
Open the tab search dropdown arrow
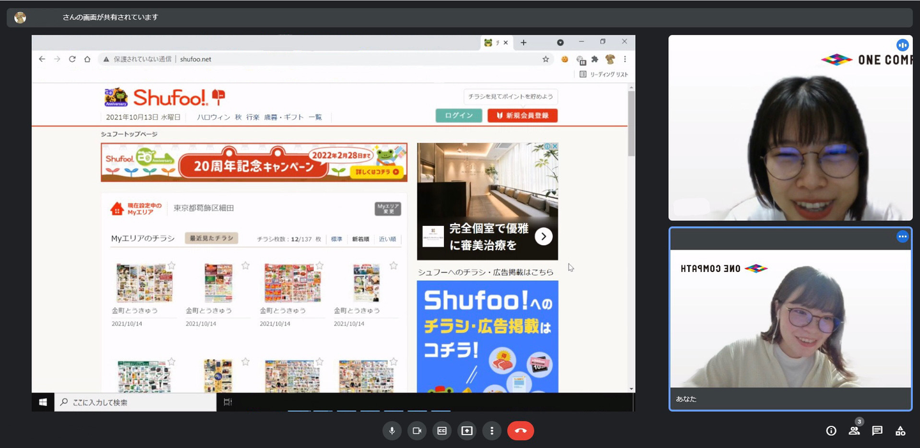560,43
